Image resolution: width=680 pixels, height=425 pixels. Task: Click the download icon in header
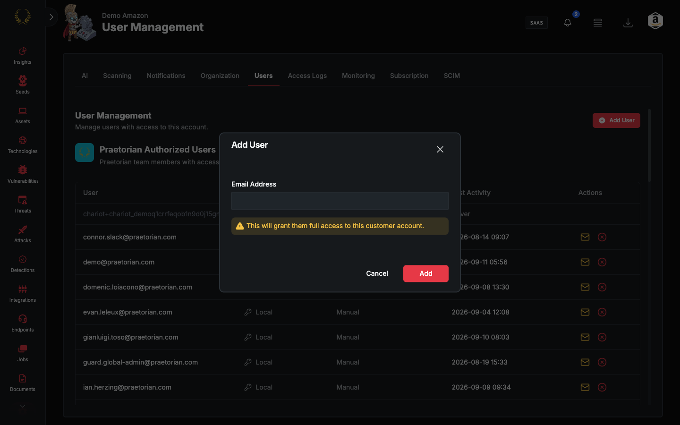628,23
